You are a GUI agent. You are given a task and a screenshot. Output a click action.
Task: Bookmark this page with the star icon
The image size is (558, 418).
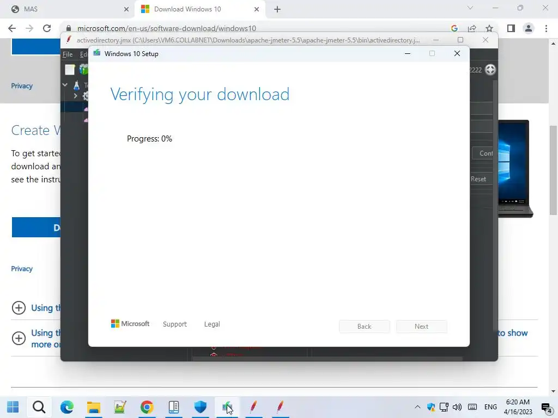point(489,28)
